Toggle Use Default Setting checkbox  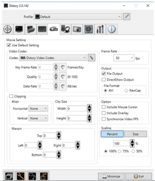(9, 45)
